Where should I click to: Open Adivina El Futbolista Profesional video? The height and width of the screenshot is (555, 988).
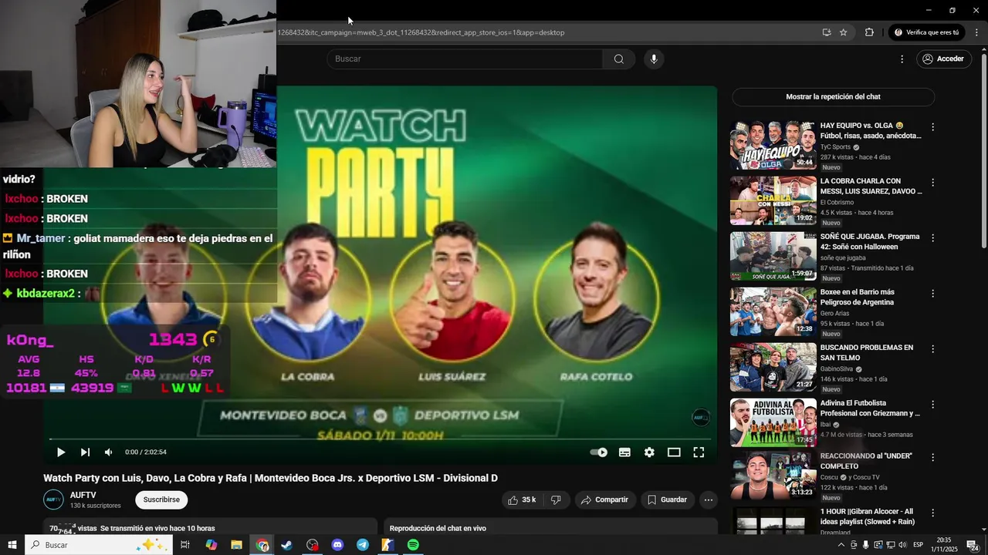click(x=869, y=408)
